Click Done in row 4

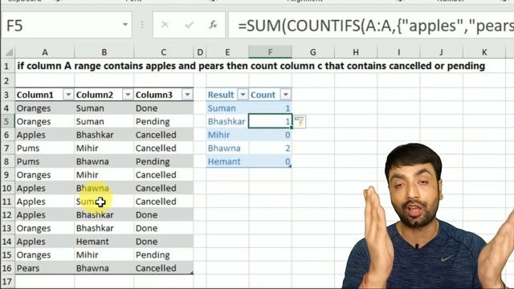coord(146,108)
